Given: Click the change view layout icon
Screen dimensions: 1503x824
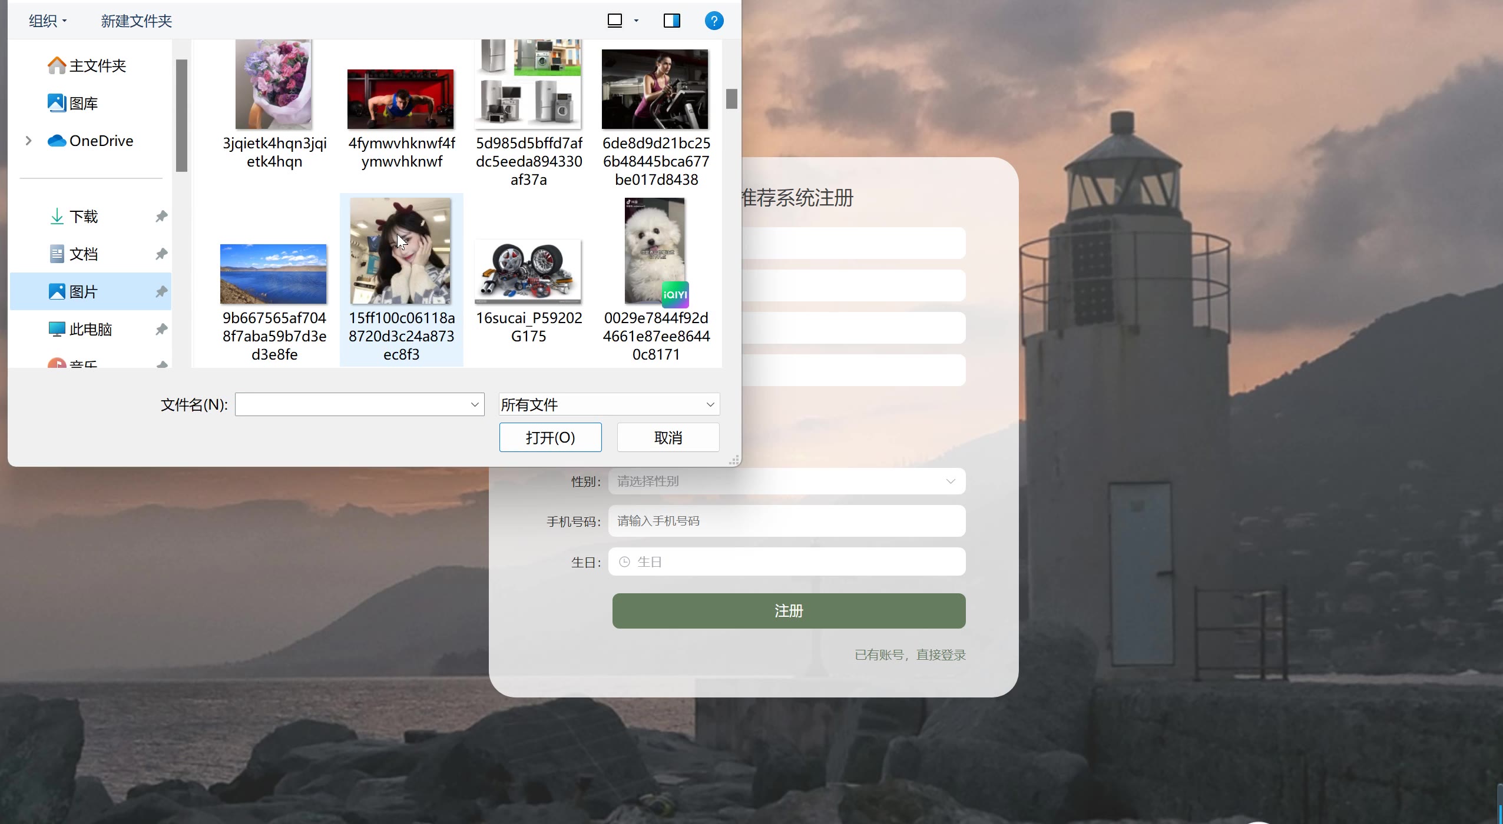Looking at the screenshot, I should click(615, 21).
